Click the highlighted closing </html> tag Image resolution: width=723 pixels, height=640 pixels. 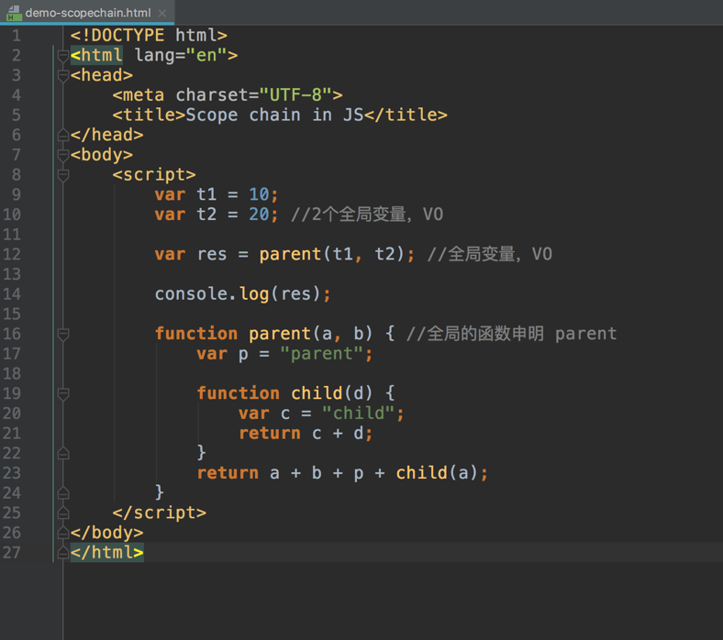[106, 553]
